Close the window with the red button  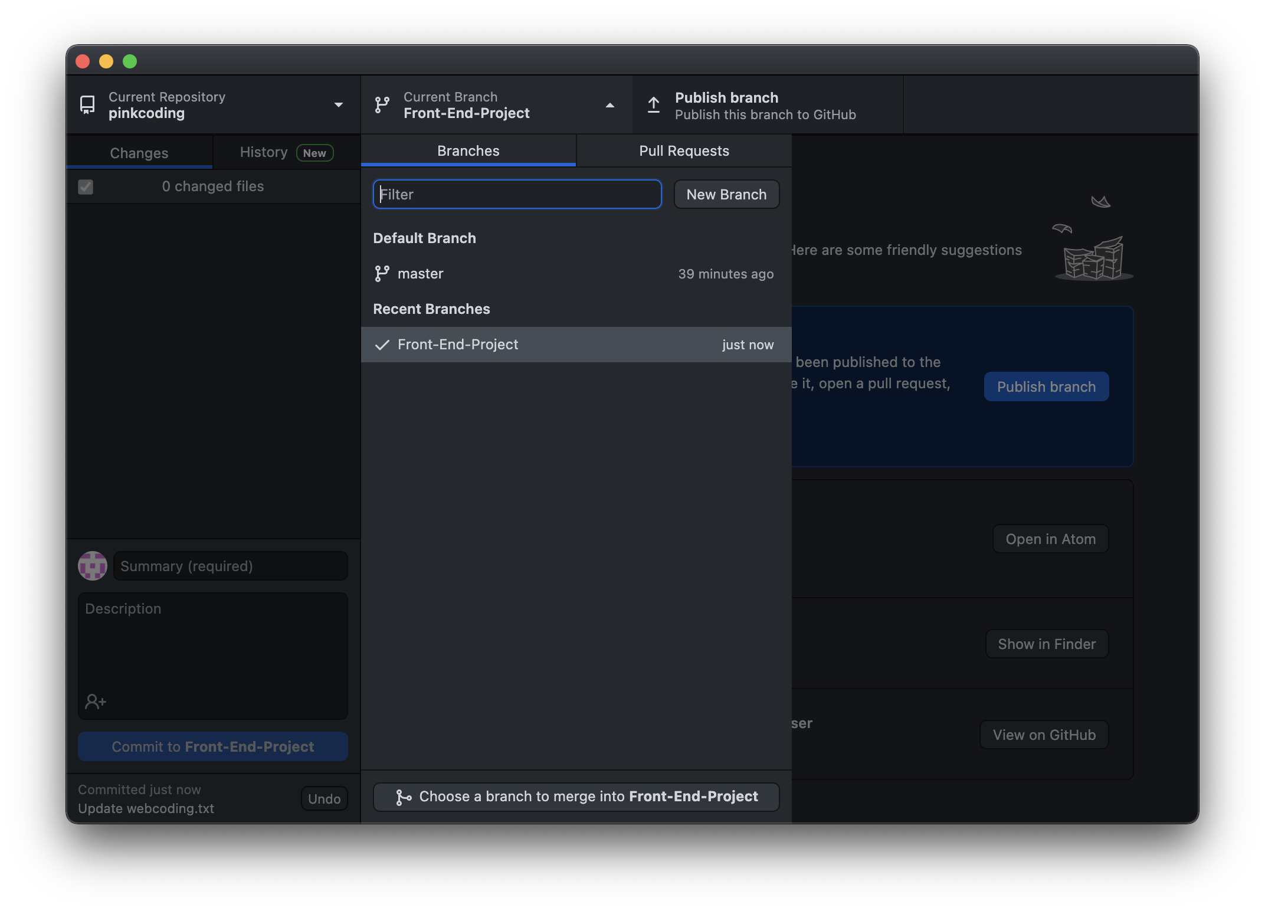click(x=83, y=61)
